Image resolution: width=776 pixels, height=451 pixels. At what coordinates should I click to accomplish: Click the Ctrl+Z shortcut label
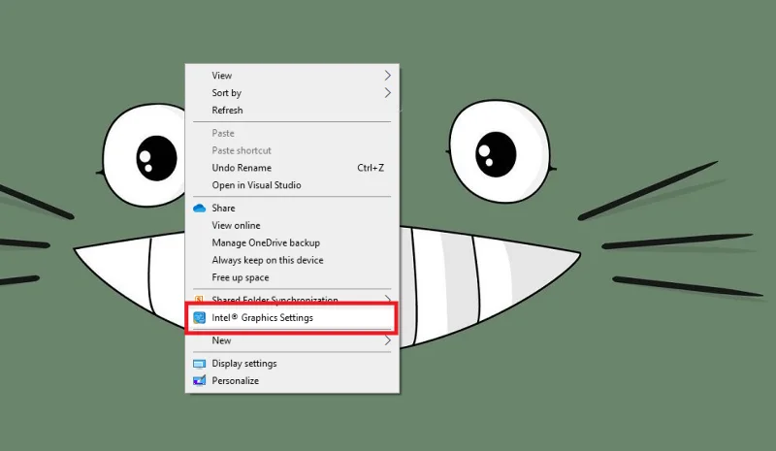pos(371,168)
